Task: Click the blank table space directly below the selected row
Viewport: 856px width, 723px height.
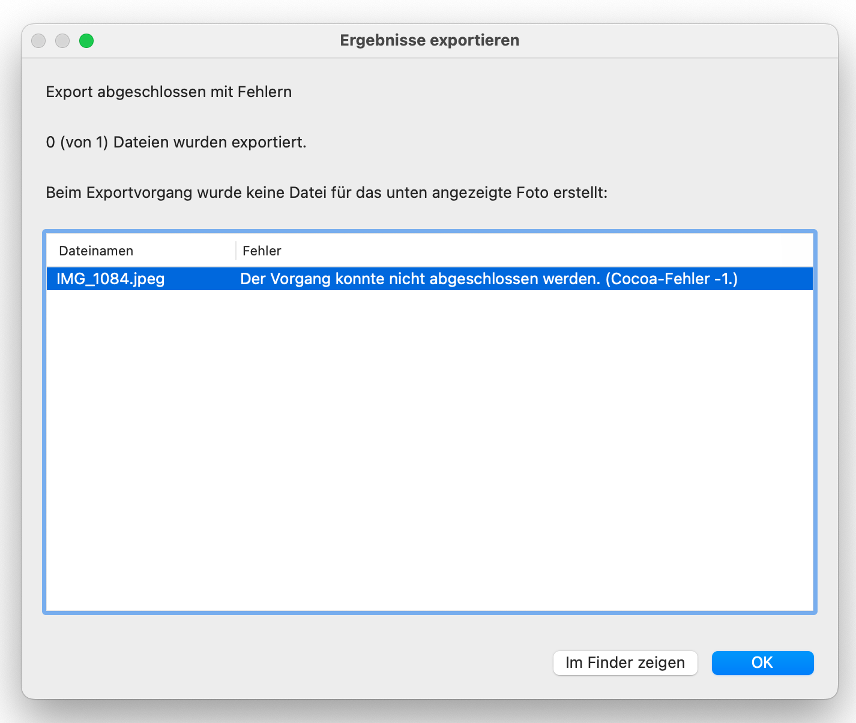Action: click(430, 306)
